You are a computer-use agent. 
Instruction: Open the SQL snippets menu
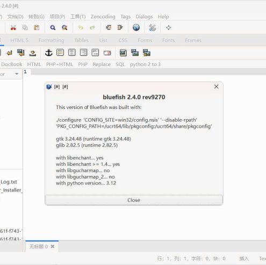[120, 64]
